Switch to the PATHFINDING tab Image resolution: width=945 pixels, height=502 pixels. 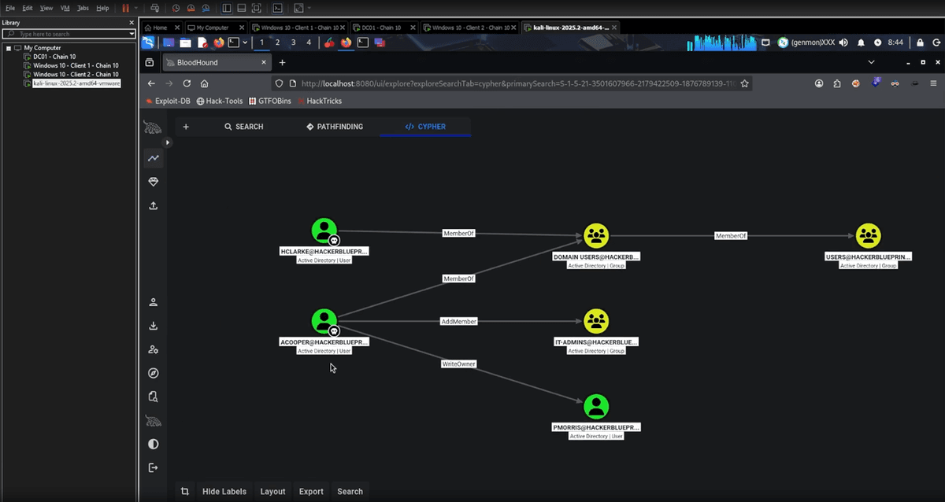[335, 127]
